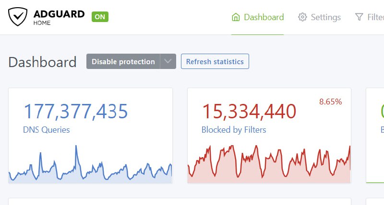384x205 pixels.
Task: Click the green ON status badge
Action: point(100,17)
